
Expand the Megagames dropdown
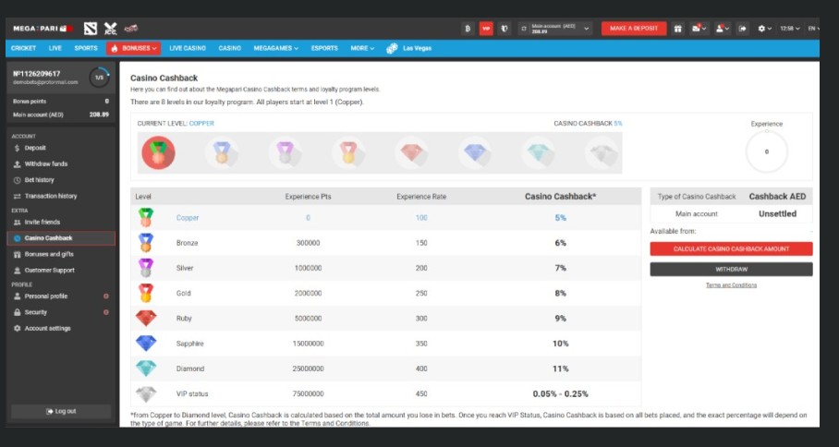275,48
